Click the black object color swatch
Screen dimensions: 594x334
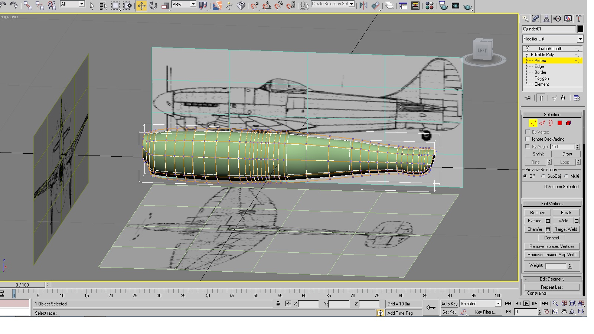[x=580, y=29]
